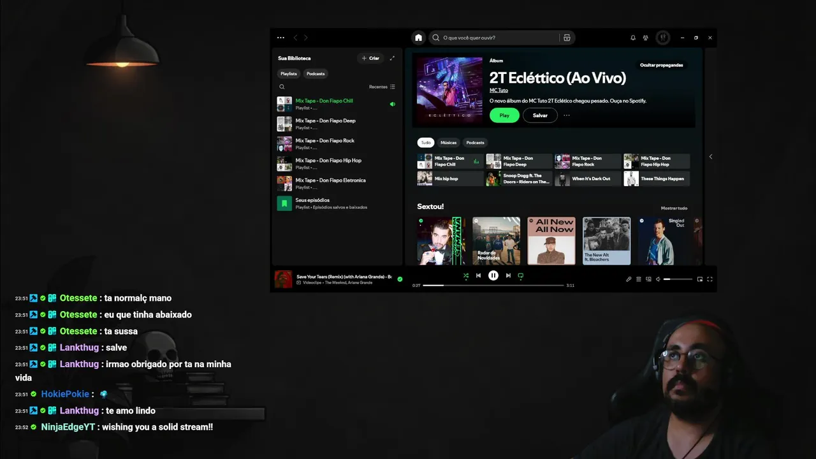Screen dimensions: 816x459
Task: Click the 2T Ecléttico album cover art
Action: 449,89
